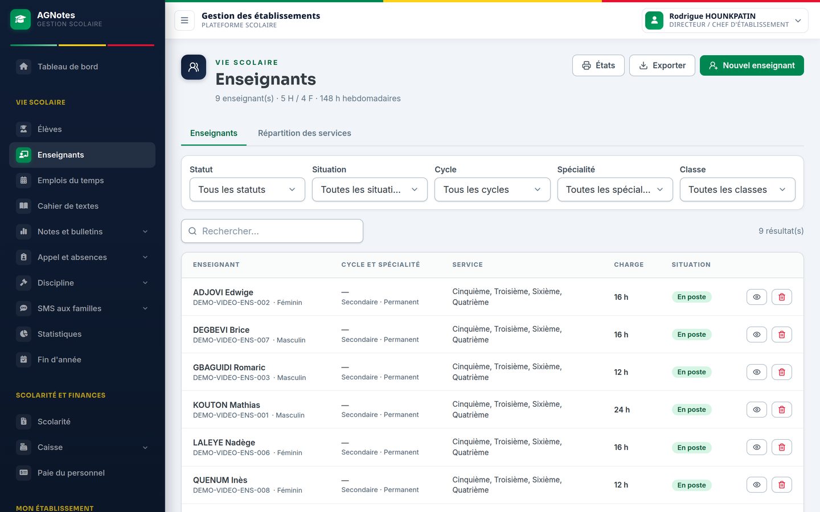This screenshot has height=512, width=820.
Task: Open the Classe dropdown filter
Action: point(737,189)
